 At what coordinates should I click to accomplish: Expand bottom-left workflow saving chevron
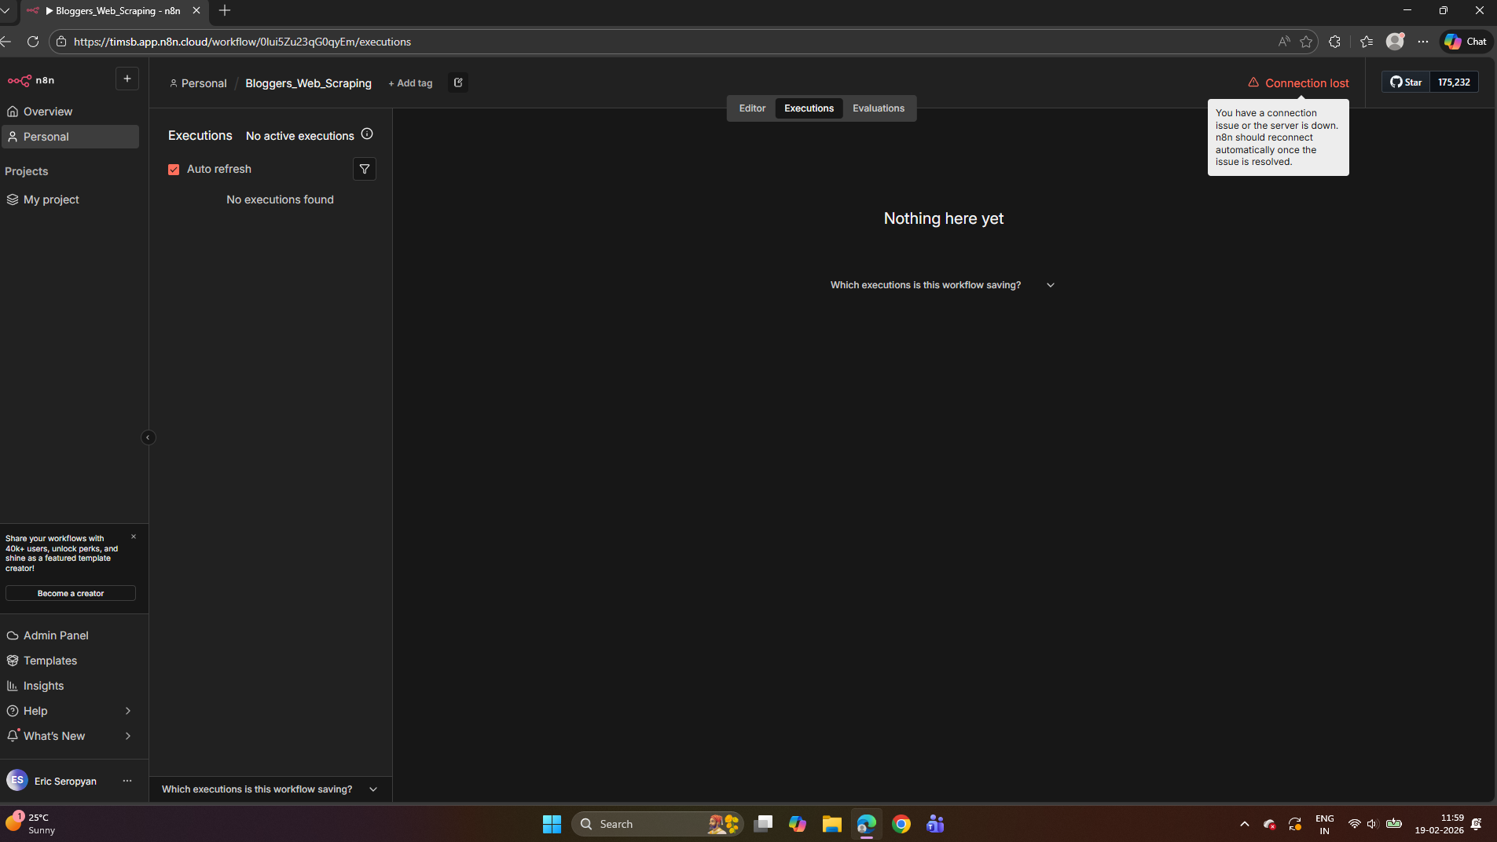tap(373, 789)
